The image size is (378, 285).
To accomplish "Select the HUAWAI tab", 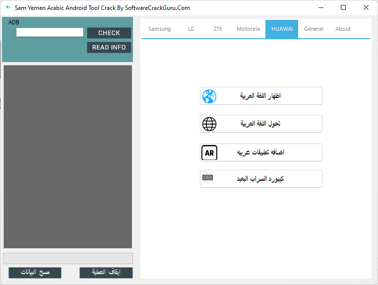I will pyautogui.click(x=282, y=29).
